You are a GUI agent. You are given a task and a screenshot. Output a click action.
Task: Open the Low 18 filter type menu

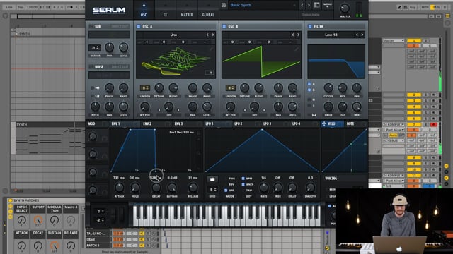(x=331, y=35)
